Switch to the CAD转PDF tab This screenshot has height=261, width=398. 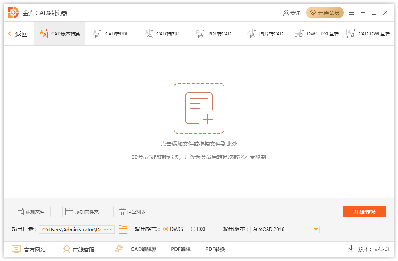click(110, 34)
